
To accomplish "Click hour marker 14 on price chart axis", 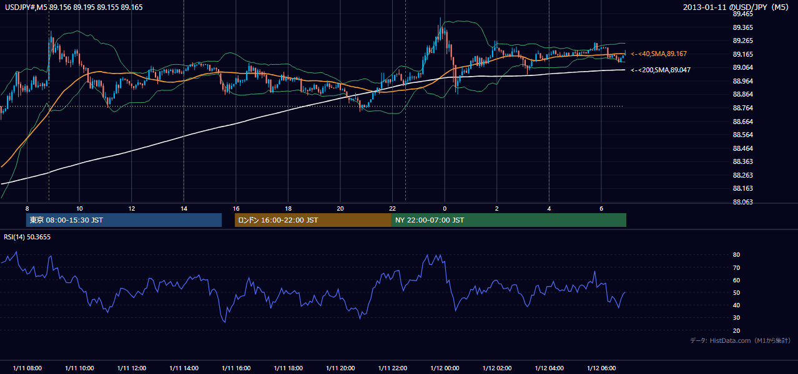I will [x=184, y=208].
